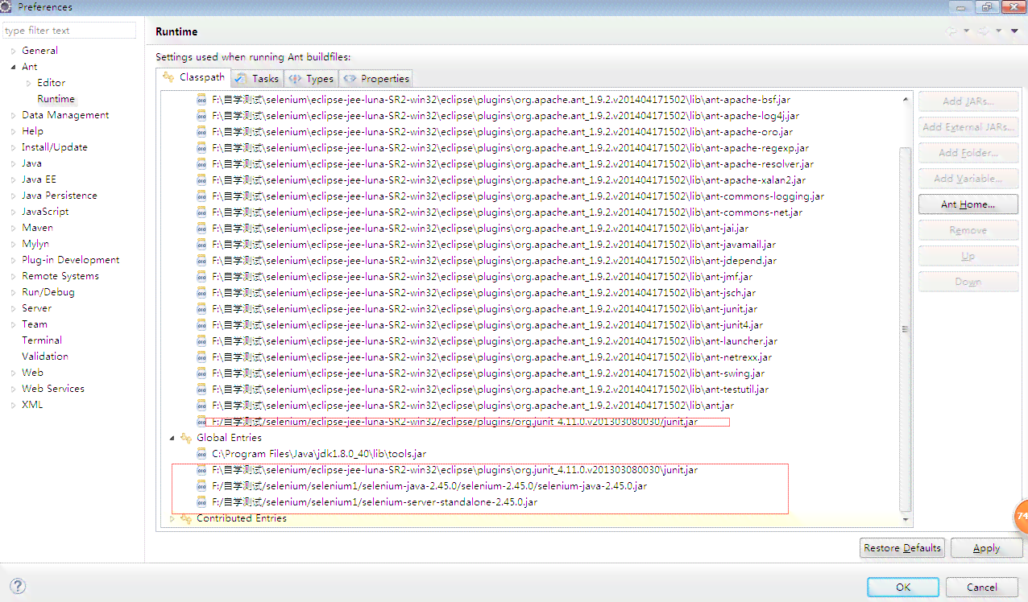
Task: Expand the Run/Debug preferences category
Action: [13, 292]
